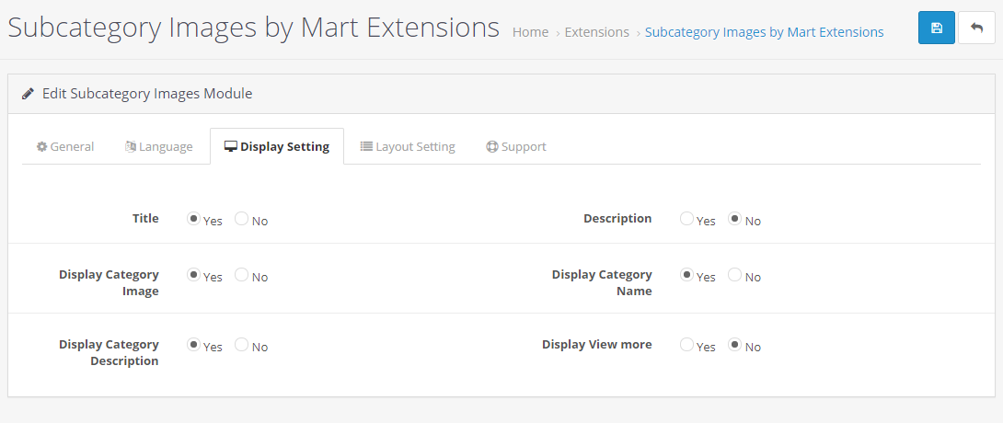This screenshot has height=423, width=1003.
Task: Click the Home breadcrumb link
Action: pos(530,32)
